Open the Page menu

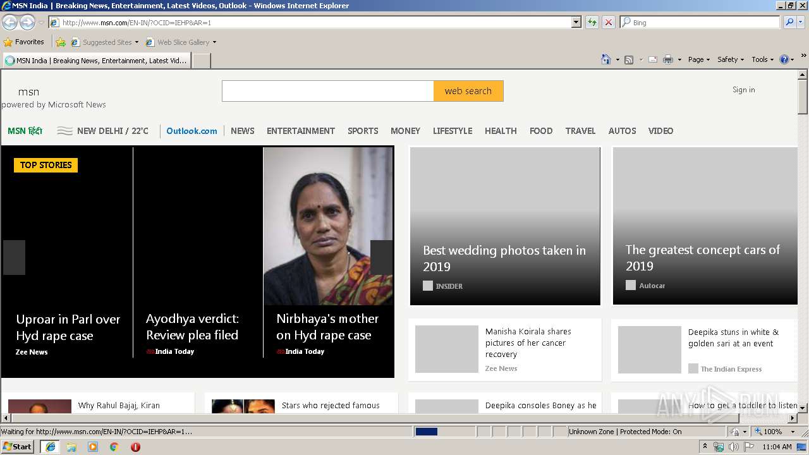(x=699, y=59)
